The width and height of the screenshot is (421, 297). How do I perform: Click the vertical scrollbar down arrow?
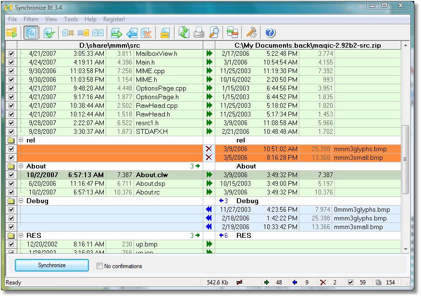(x=405, y=249)
